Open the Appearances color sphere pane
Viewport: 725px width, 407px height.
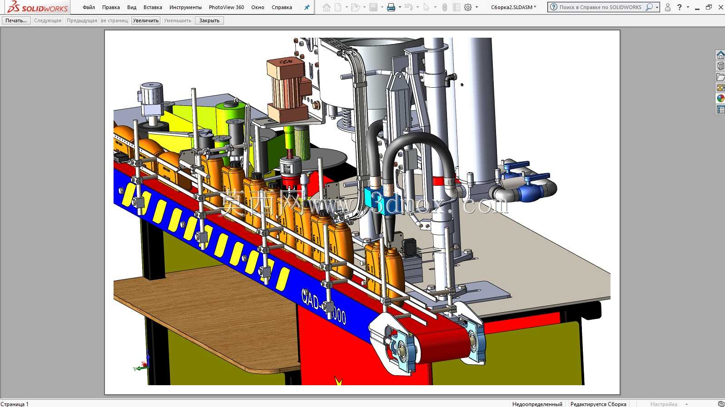tap(720, 99)
